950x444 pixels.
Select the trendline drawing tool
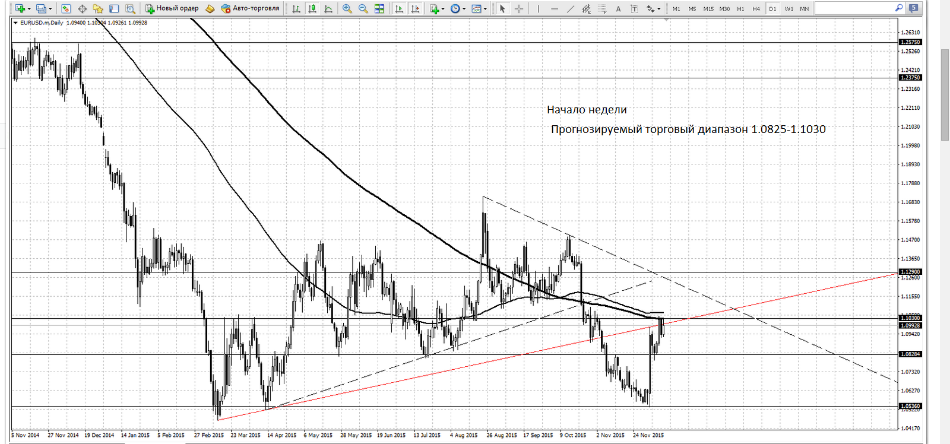coord(571,9)
